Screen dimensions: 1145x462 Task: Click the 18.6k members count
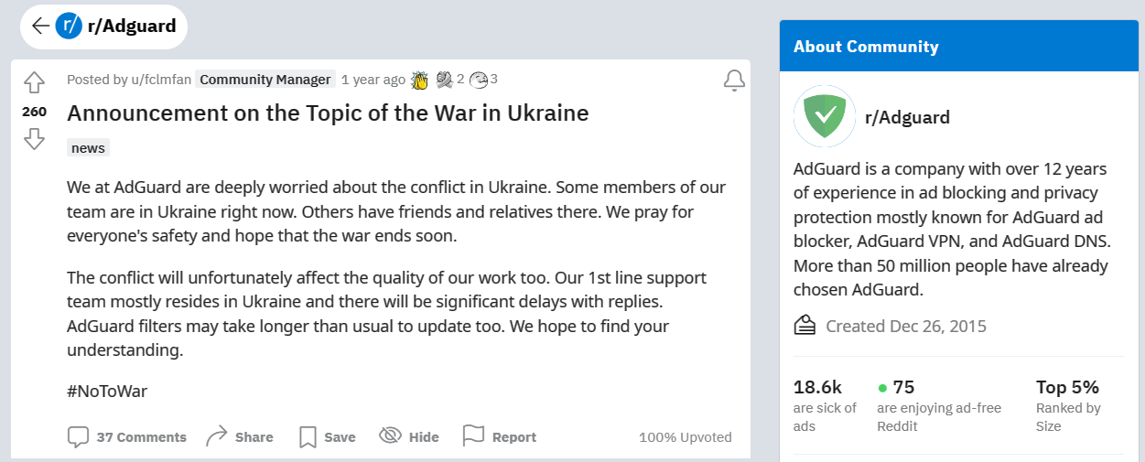[817, 387]
